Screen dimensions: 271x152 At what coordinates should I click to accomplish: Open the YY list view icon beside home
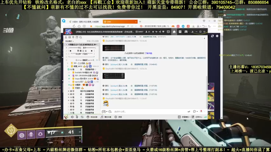click(x=180, y=32)
